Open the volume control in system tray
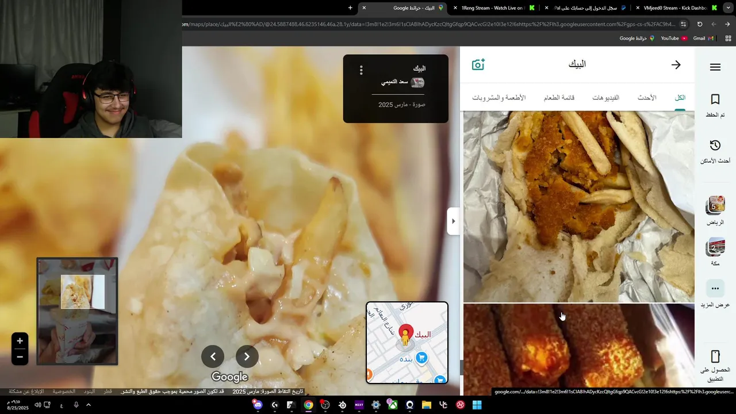The image size is (736, 414). coord(37,405)
